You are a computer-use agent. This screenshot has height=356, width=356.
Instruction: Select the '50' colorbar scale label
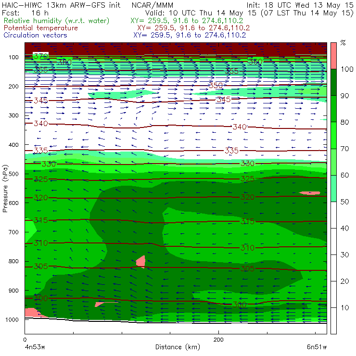345,202
